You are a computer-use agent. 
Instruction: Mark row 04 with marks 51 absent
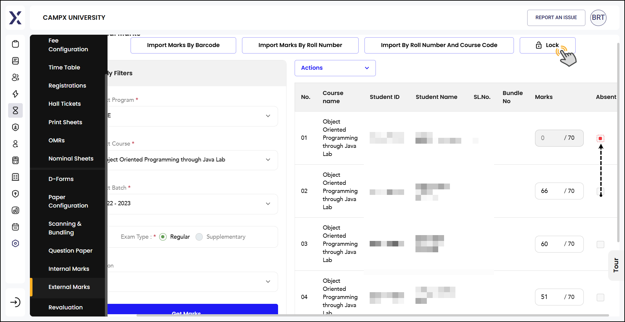point(600,297)
